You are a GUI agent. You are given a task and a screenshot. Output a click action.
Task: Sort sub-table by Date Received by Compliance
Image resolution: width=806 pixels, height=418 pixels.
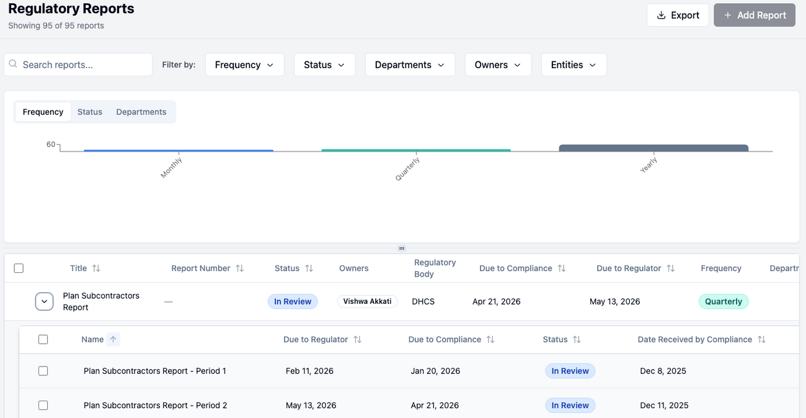761,339
